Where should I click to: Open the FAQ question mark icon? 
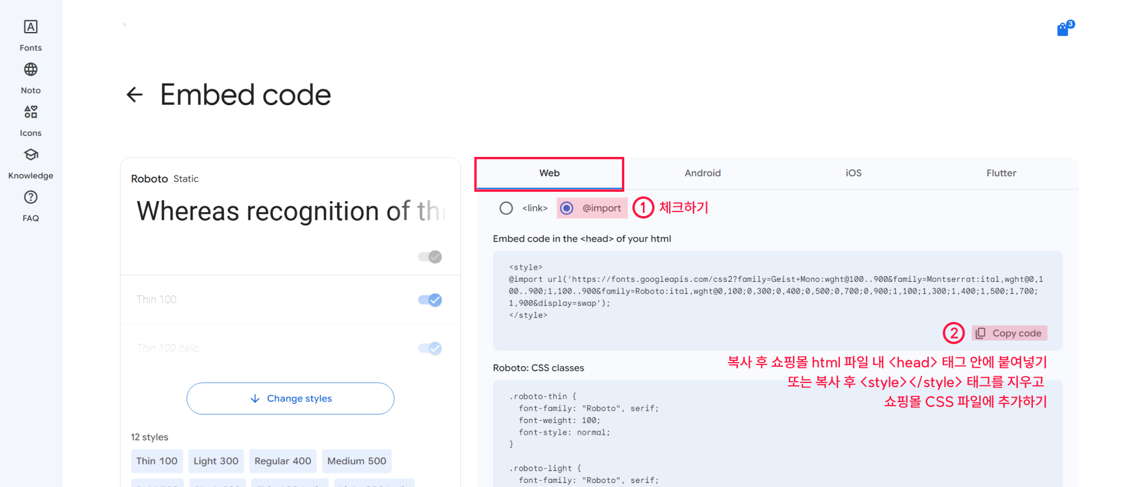point(31,197)
